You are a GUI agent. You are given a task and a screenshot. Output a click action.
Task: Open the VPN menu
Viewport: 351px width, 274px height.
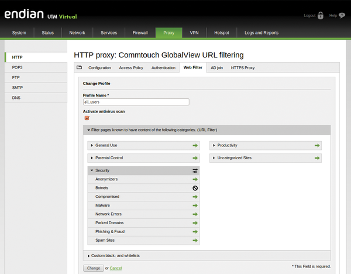coord(194,33)
